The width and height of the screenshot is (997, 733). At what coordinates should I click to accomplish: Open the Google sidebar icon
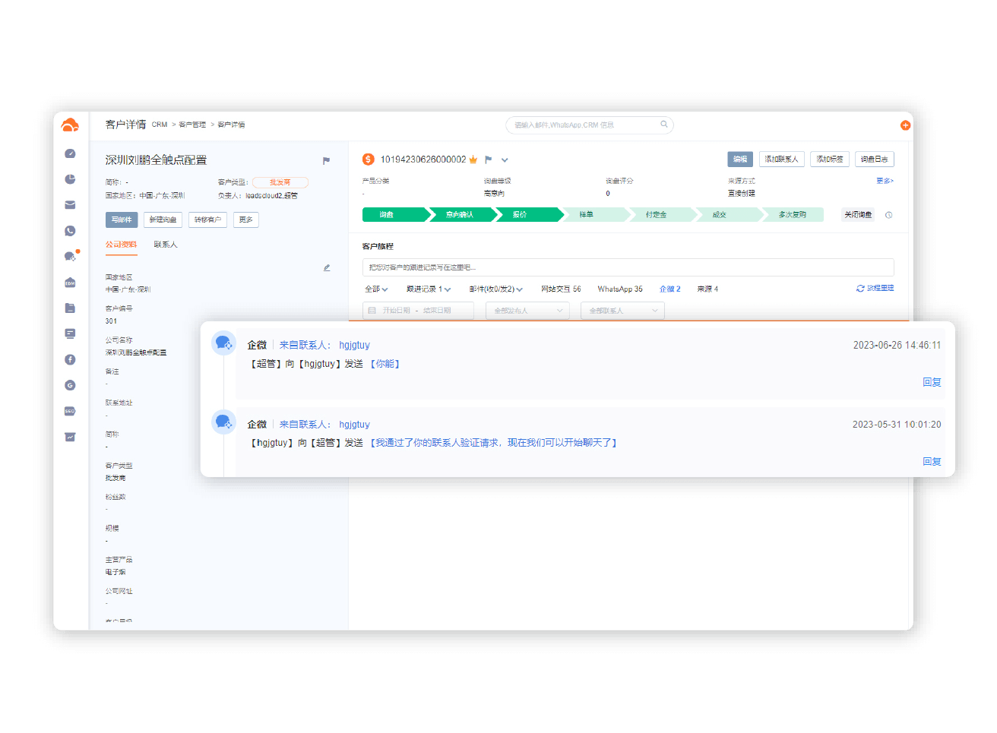pyautogui.click(x=70, y=385)
